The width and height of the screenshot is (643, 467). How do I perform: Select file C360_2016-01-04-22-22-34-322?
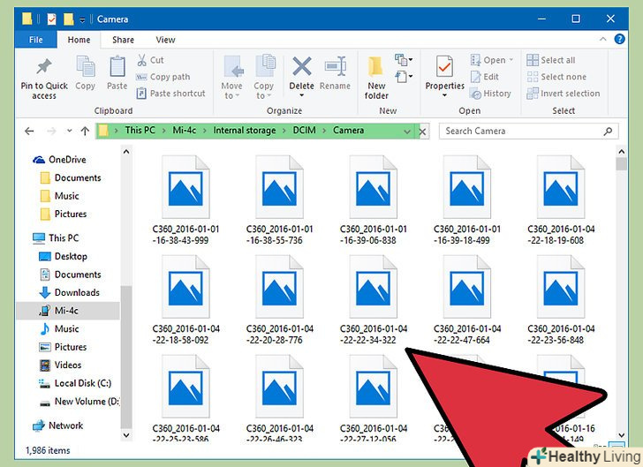373,300
